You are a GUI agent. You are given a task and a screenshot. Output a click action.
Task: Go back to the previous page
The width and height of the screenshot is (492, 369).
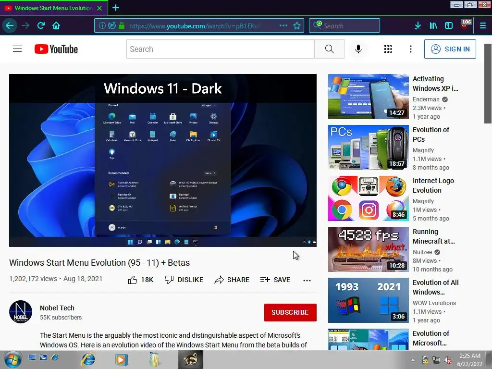pyautogui.click(x=10, y=25)
